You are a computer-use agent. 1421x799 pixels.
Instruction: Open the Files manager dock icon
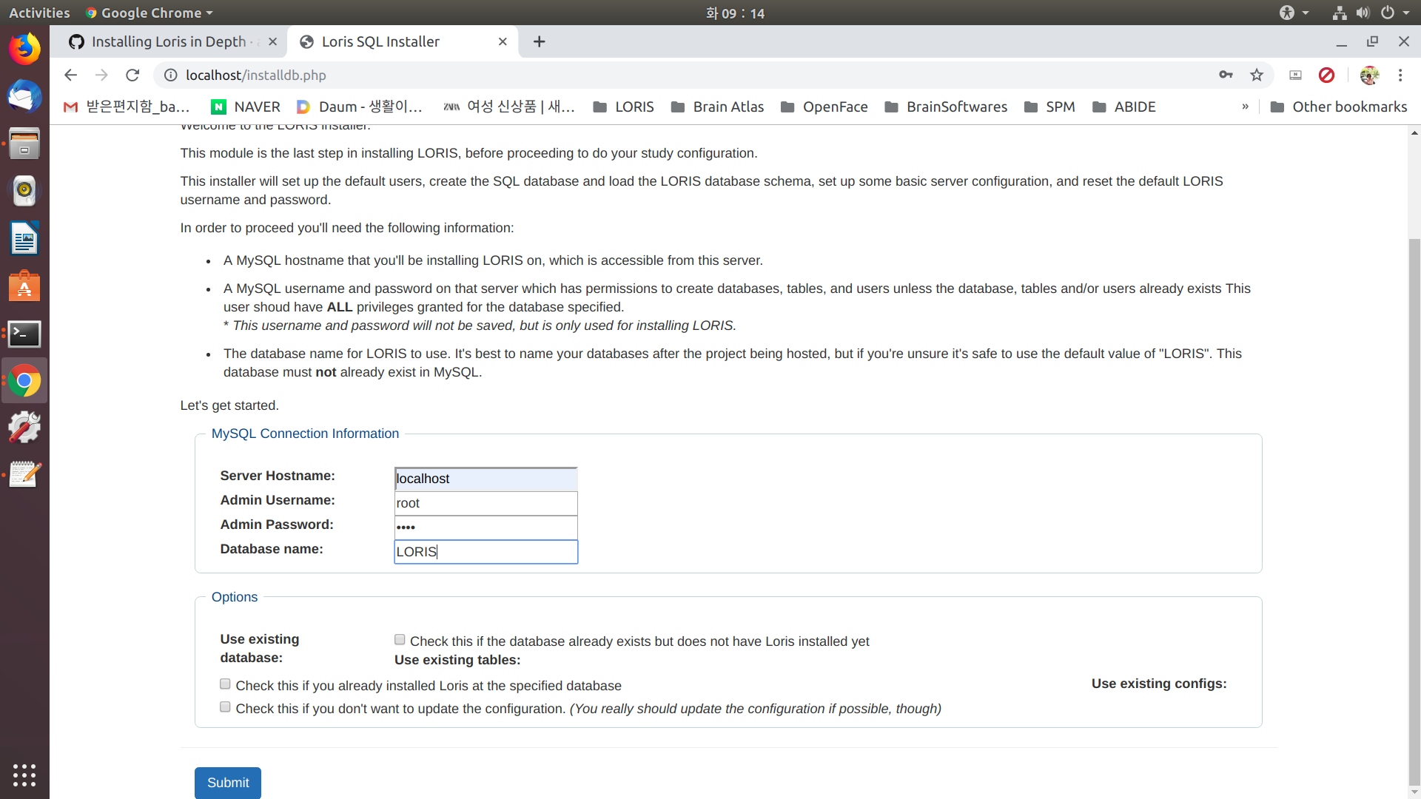click(24, 144)
